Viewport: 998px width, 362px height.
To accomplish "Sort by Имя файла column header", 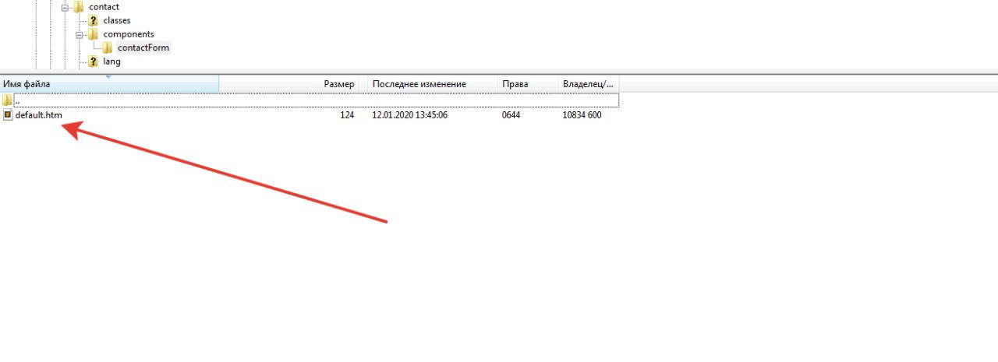I will 110,84.
